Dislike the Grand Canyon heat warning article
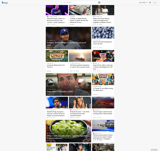 point(97,118)
